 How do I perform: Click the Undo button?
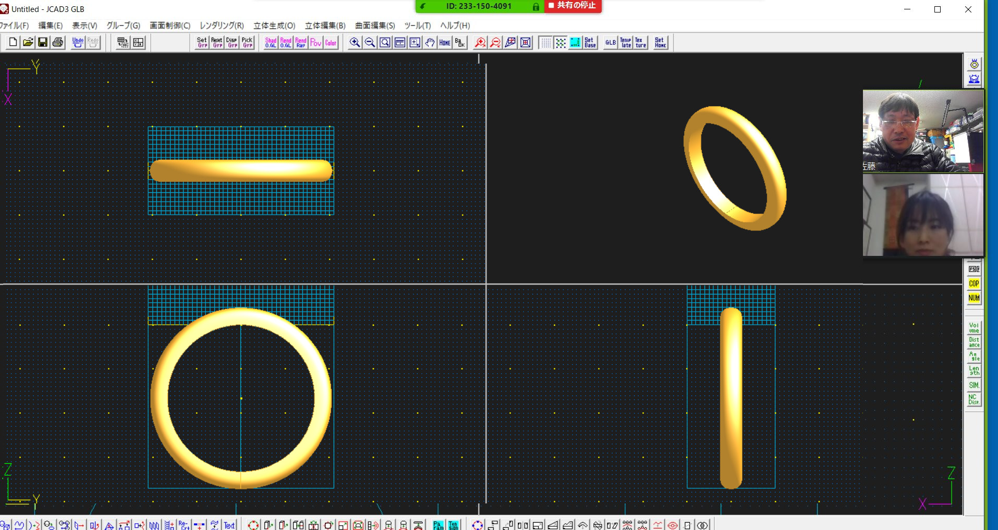[x=78, y=43]
